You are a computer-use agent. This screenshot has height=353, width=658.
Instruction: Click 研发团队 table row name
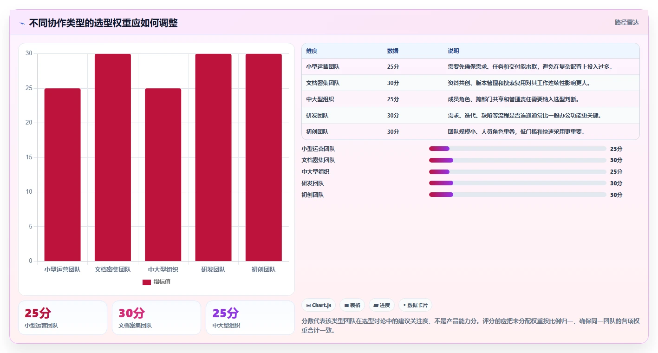[x=317, y=116]
